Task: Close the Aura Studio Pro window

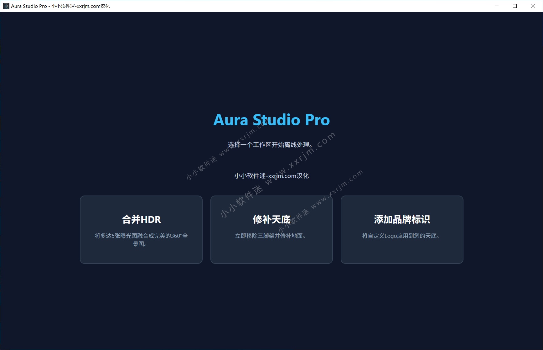Action: point(533,6)
